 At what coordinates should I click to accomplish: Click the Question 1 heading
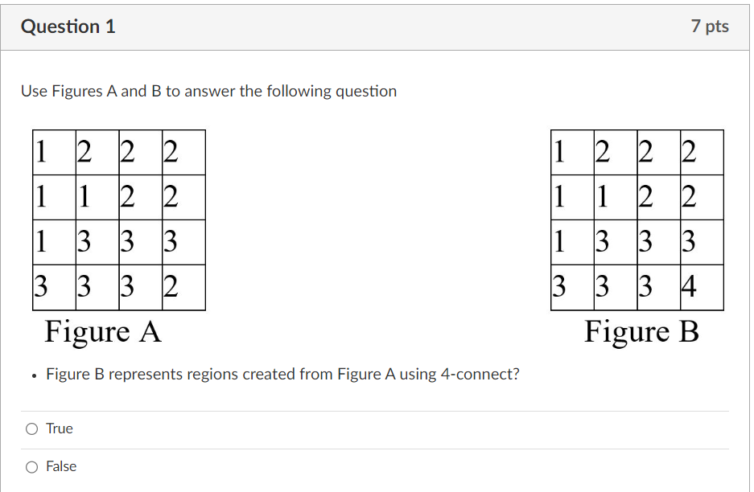coord(68,26)
